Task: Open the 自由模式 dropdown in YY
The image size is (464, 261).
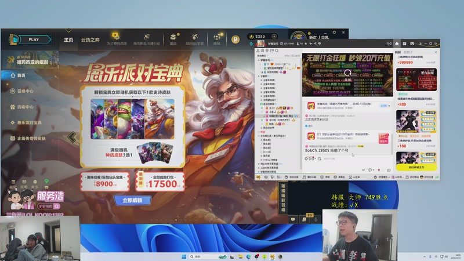Action: (x=262, y=56)
